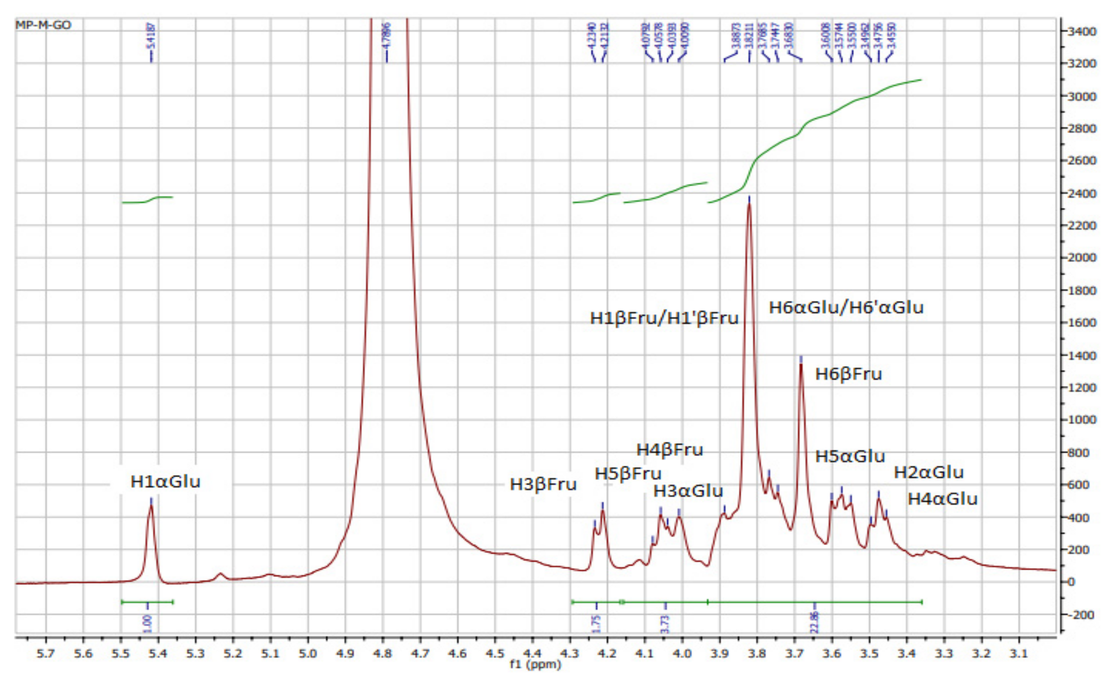Click the 1.00 integral value
The width and height of the screenshot is (1113, 683).
tap(148, 624)
